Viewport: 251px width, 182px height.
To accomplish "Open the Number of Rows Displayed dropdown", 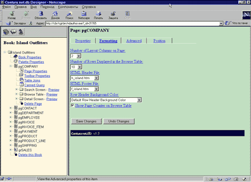I will coord(80,67).
